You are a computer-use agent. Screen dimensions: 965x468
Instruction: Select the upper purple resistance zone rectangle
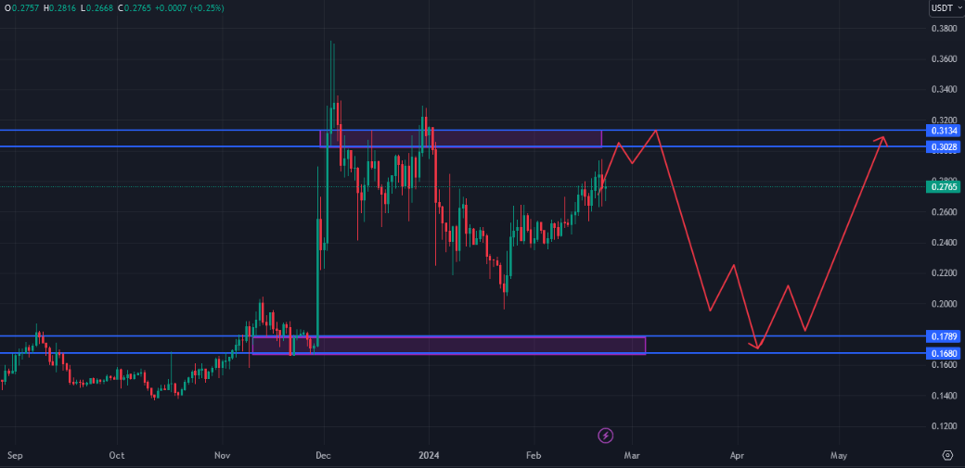coord(460,138)
